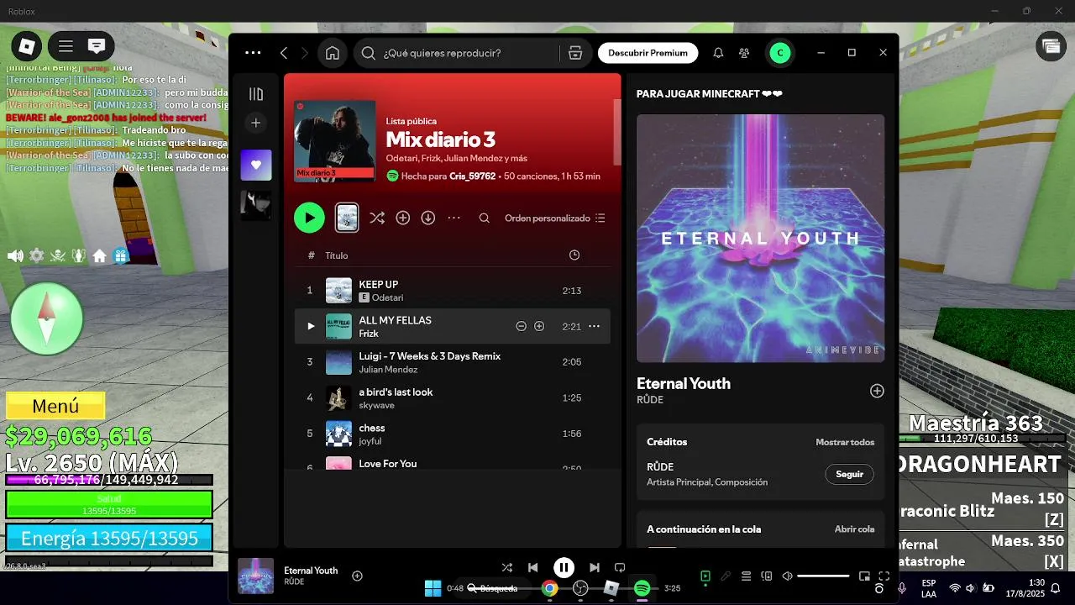Toggle shuffle in the player bar
This screenshot has height=605, width=1075.
point(506,568)
